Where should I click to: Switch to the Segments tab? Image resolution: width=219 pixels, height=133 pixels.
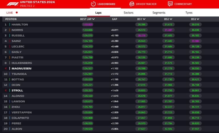click(x=159, y=13)
